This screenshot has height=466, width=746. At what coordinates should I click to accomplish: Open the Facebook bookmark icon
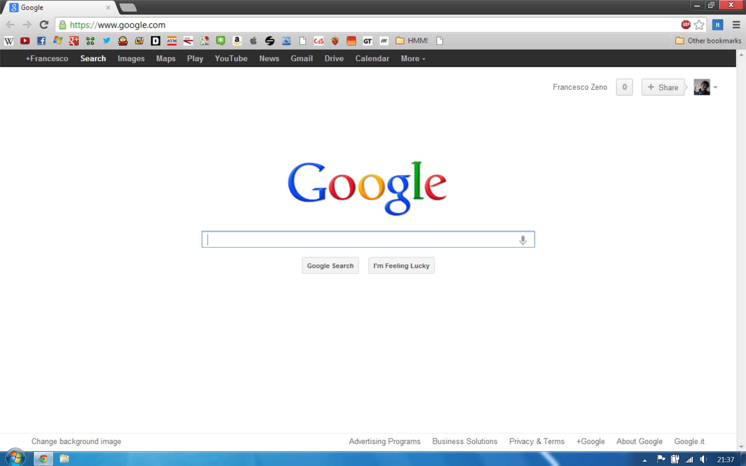(x=41, y=41)
